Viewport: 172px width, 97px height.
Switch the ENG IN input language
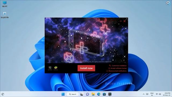click(152, 94)
